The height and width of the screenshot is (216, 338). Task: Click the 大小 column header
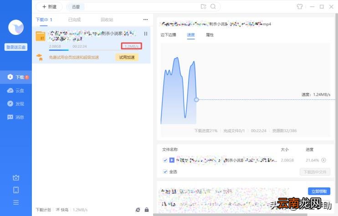coord(285,149)
